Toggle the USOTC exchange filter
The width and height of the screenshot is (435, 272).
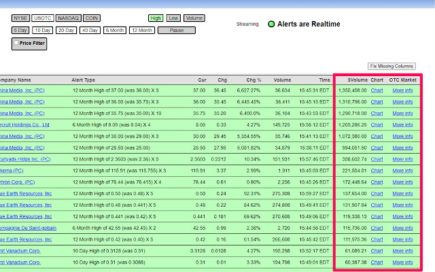[43, 18]
